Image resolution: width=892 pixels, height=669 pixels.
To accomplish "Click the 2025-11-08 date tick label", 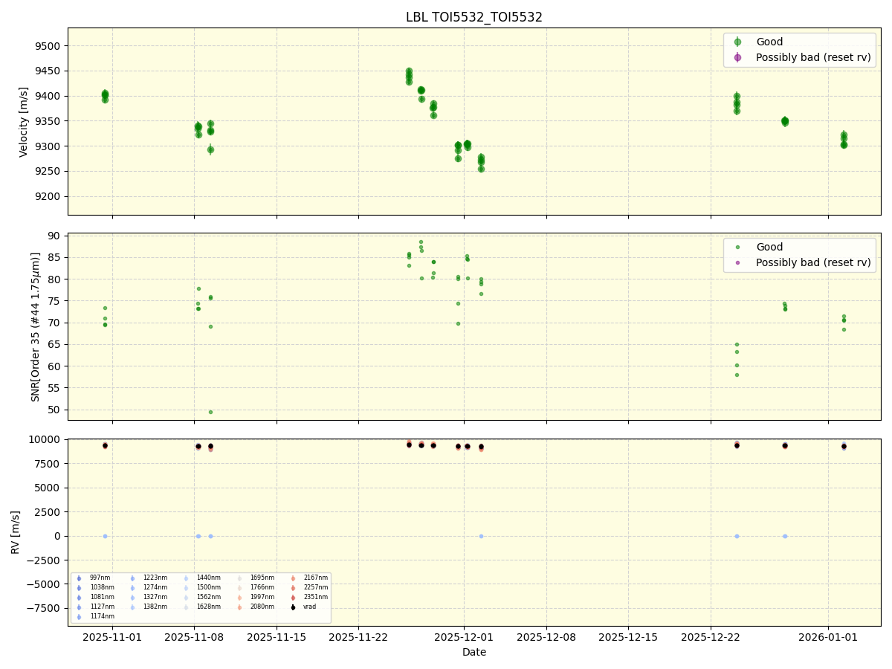I will [194, 637].
